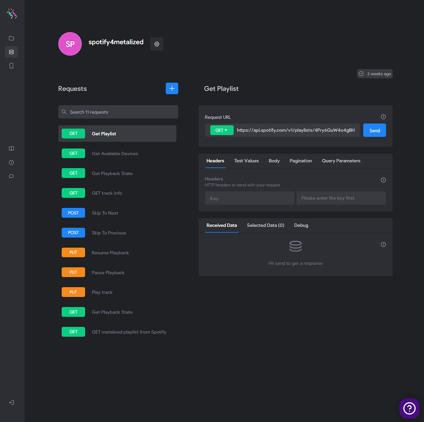Click the Get Playlist panel heading

click(221, 89)
